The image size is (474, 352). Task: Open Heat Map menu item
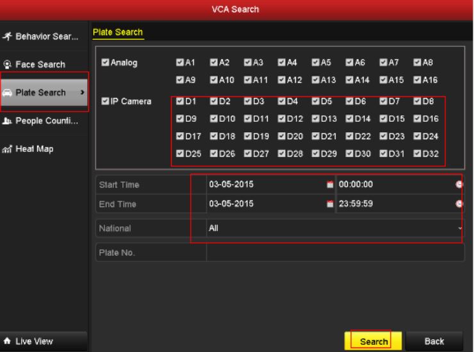[x=44, y=149]
